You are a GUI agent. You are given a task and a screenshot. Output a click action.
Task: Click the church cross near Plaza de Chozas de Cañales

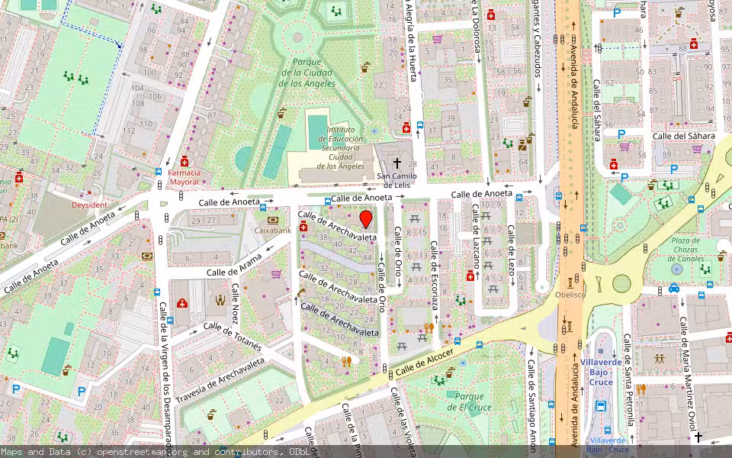[x=698, y=437]
